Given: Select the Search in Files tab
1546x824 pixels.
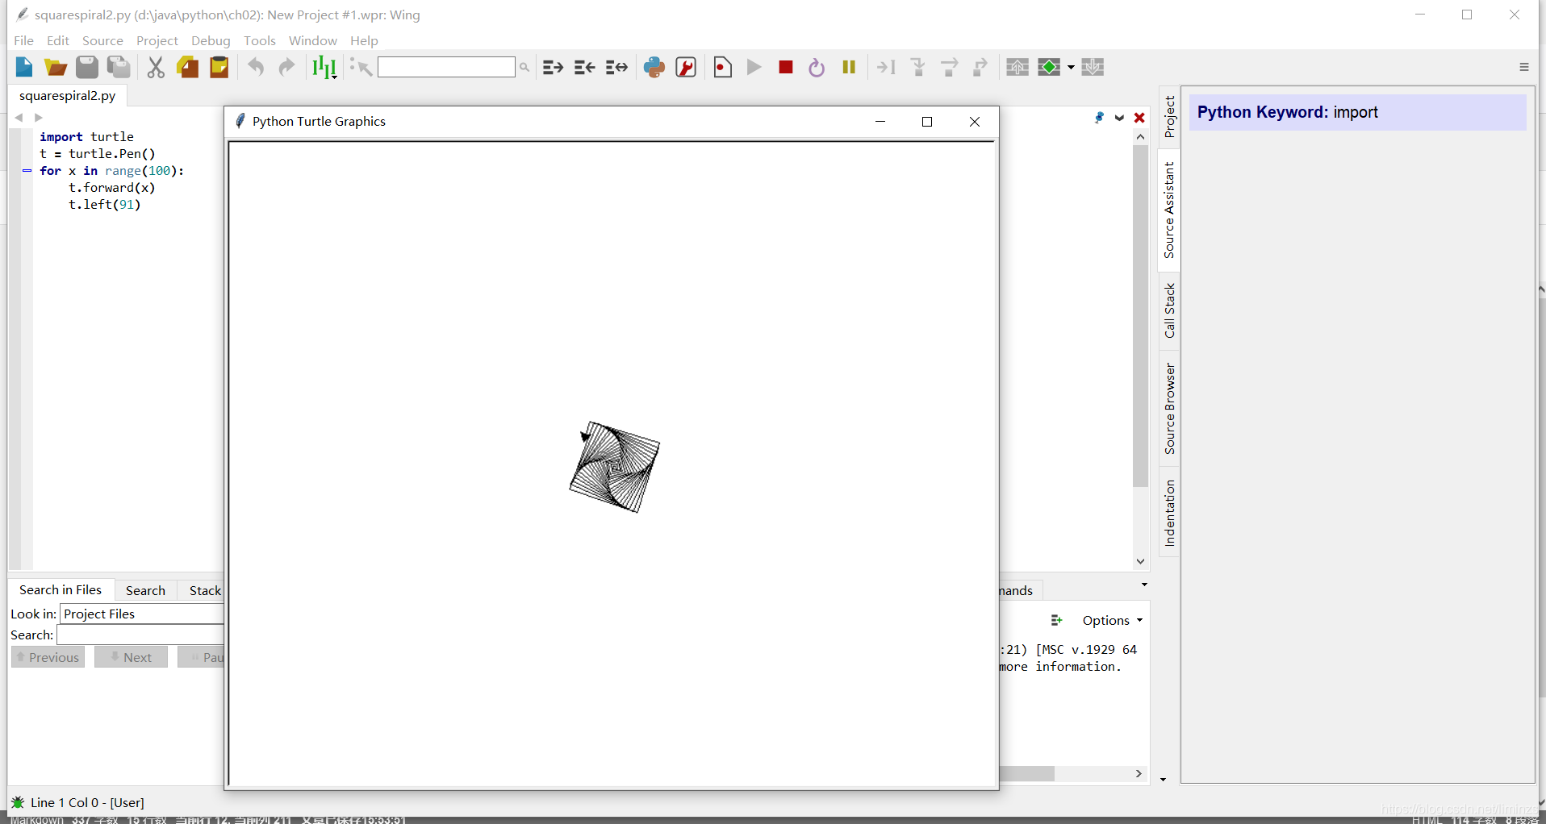Looking at the screenshot, I should pyautogui.click(x=61, y=590).
